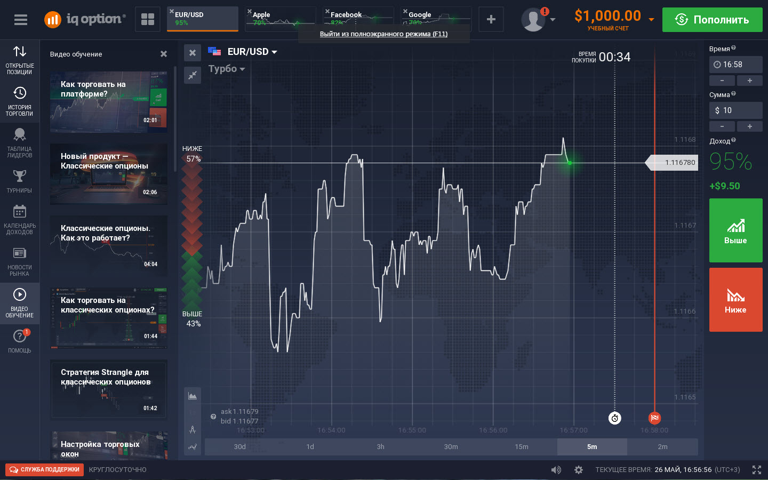This screenshot has width=768, height=480.
Task: Click the green Пополнить deposit button
Action: click(713, 20)
